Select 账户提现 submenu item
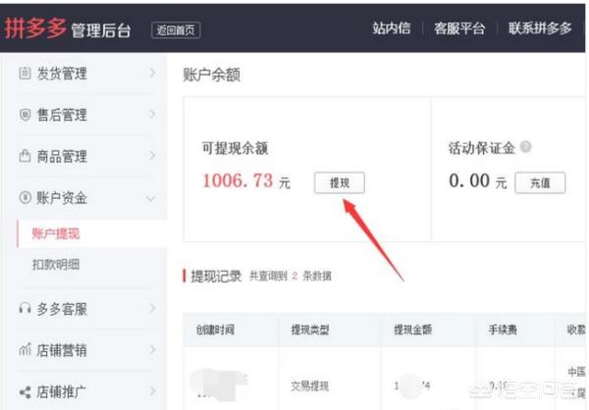 (x=57, y=233)
